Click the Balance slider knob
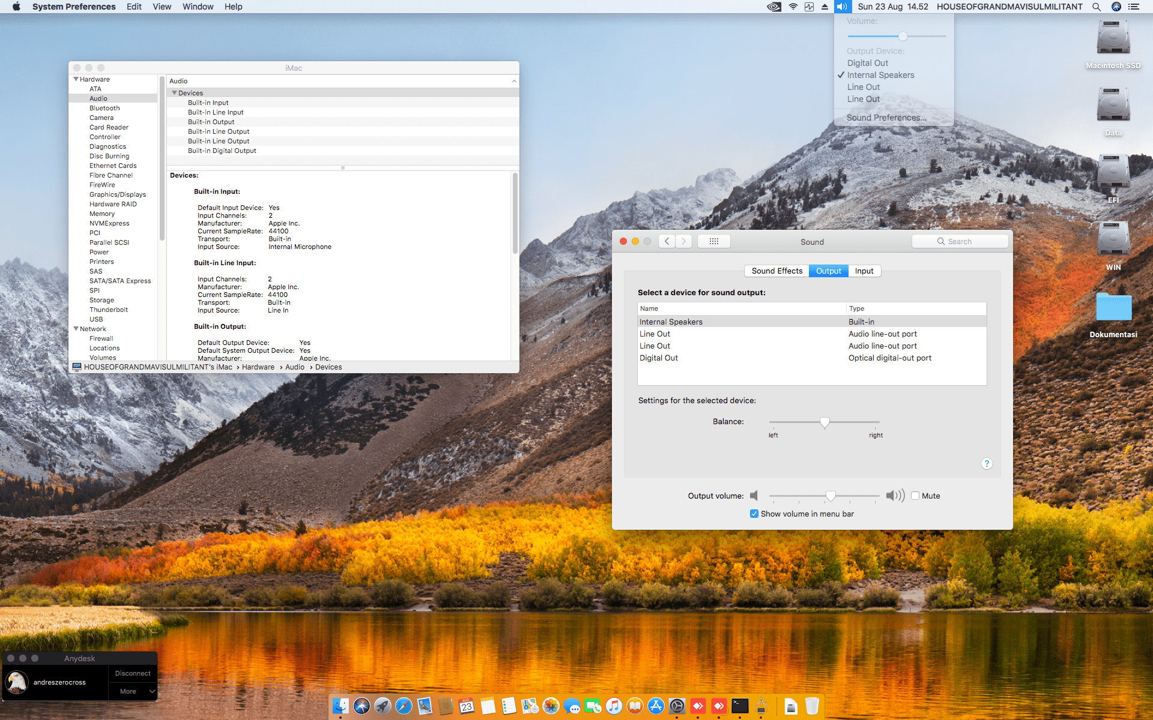The image size is (1153, 720). (x=825, y=422)
